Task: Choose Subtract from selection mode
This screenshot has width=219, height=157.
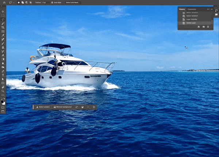Action: pyautogui.click(x=27, y=3)
